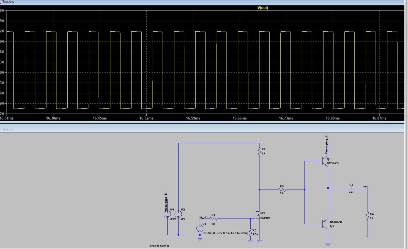Click the V1 pulse source symbol
This screenshot has height=249, width=408.
200,228
